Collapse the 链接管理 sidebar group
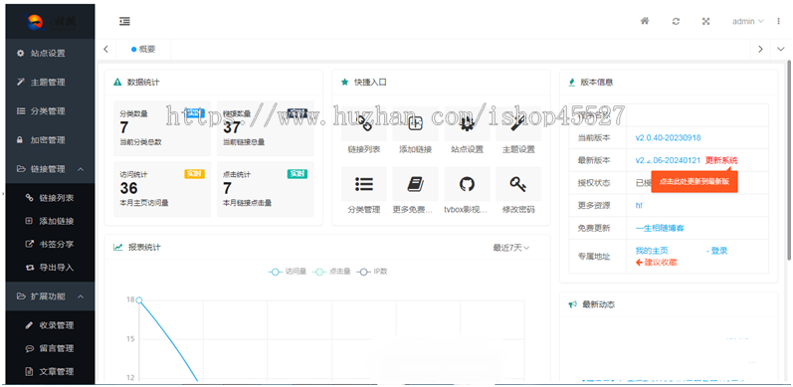The height and width of the screenshot is (387, 793). [50, 169]
